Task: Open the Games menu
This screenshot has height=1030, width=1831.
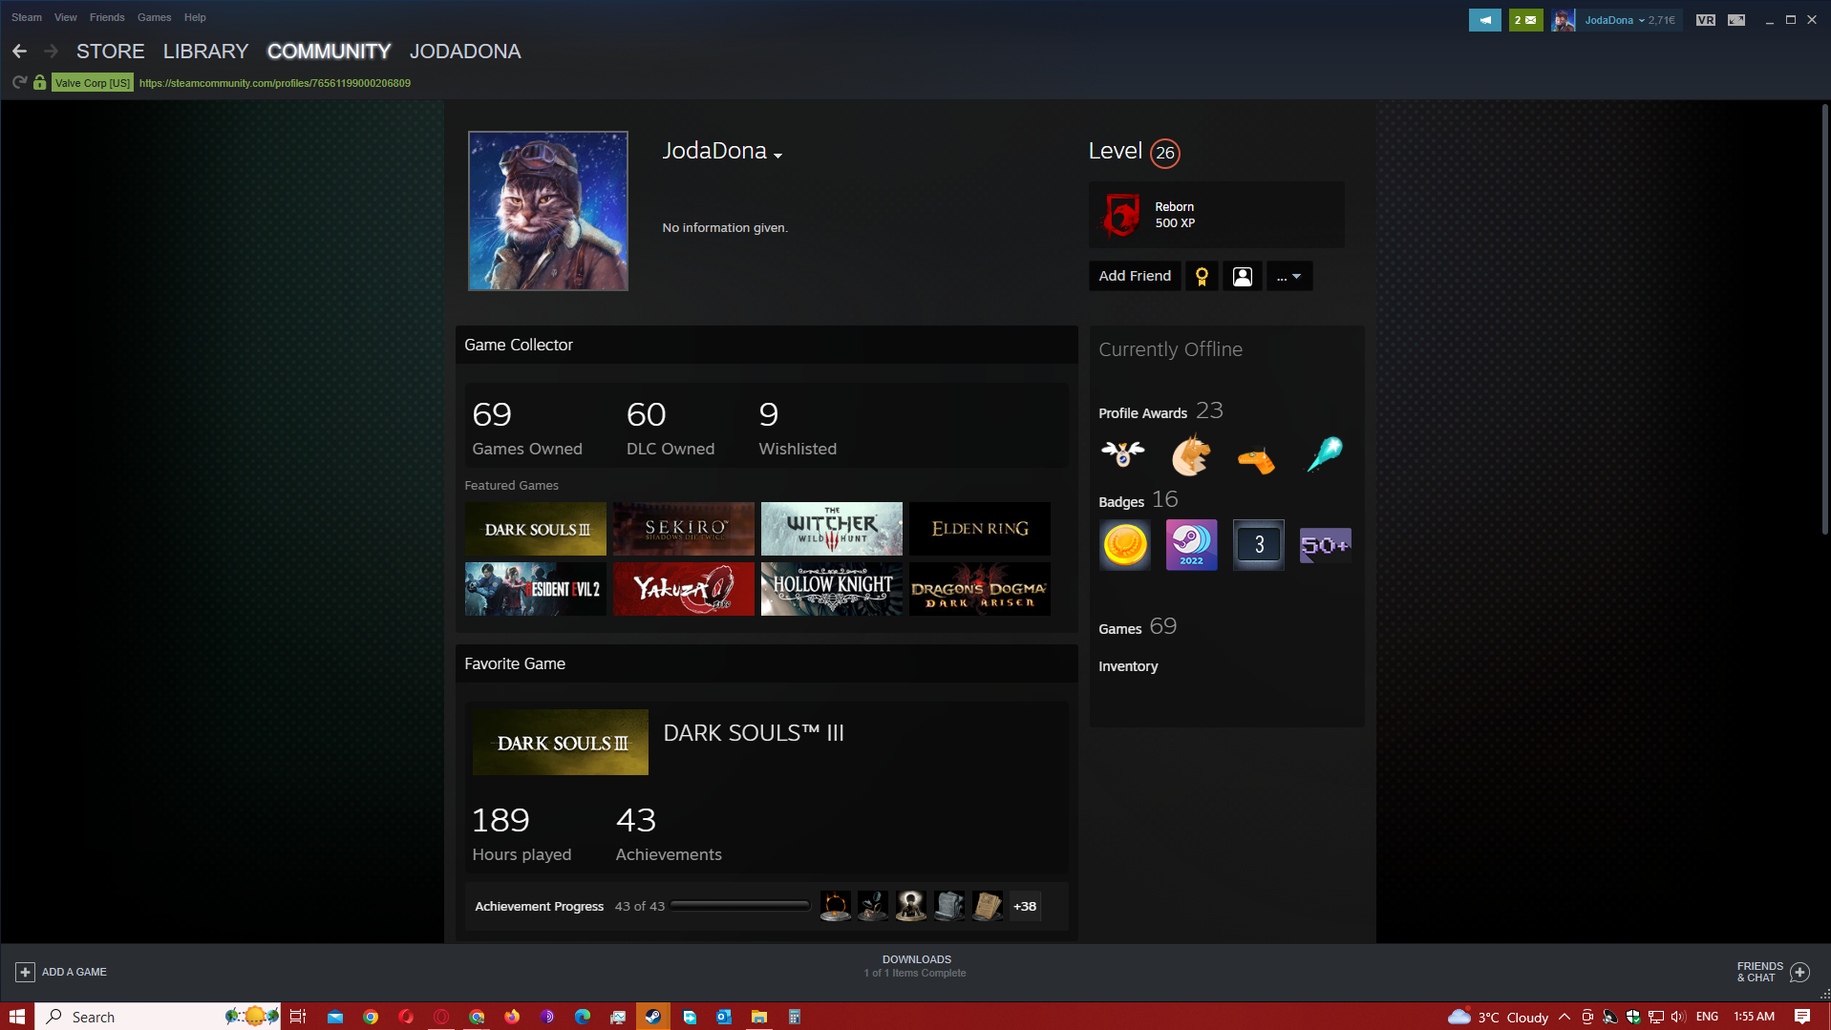Action: (x=154, y=17)
